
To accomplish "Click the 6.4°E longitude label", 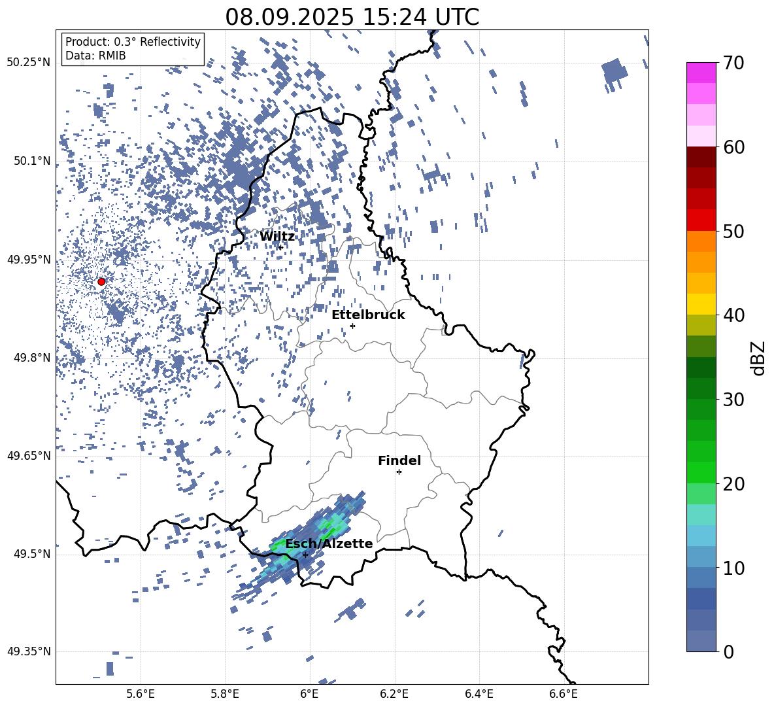I will 479,694.
